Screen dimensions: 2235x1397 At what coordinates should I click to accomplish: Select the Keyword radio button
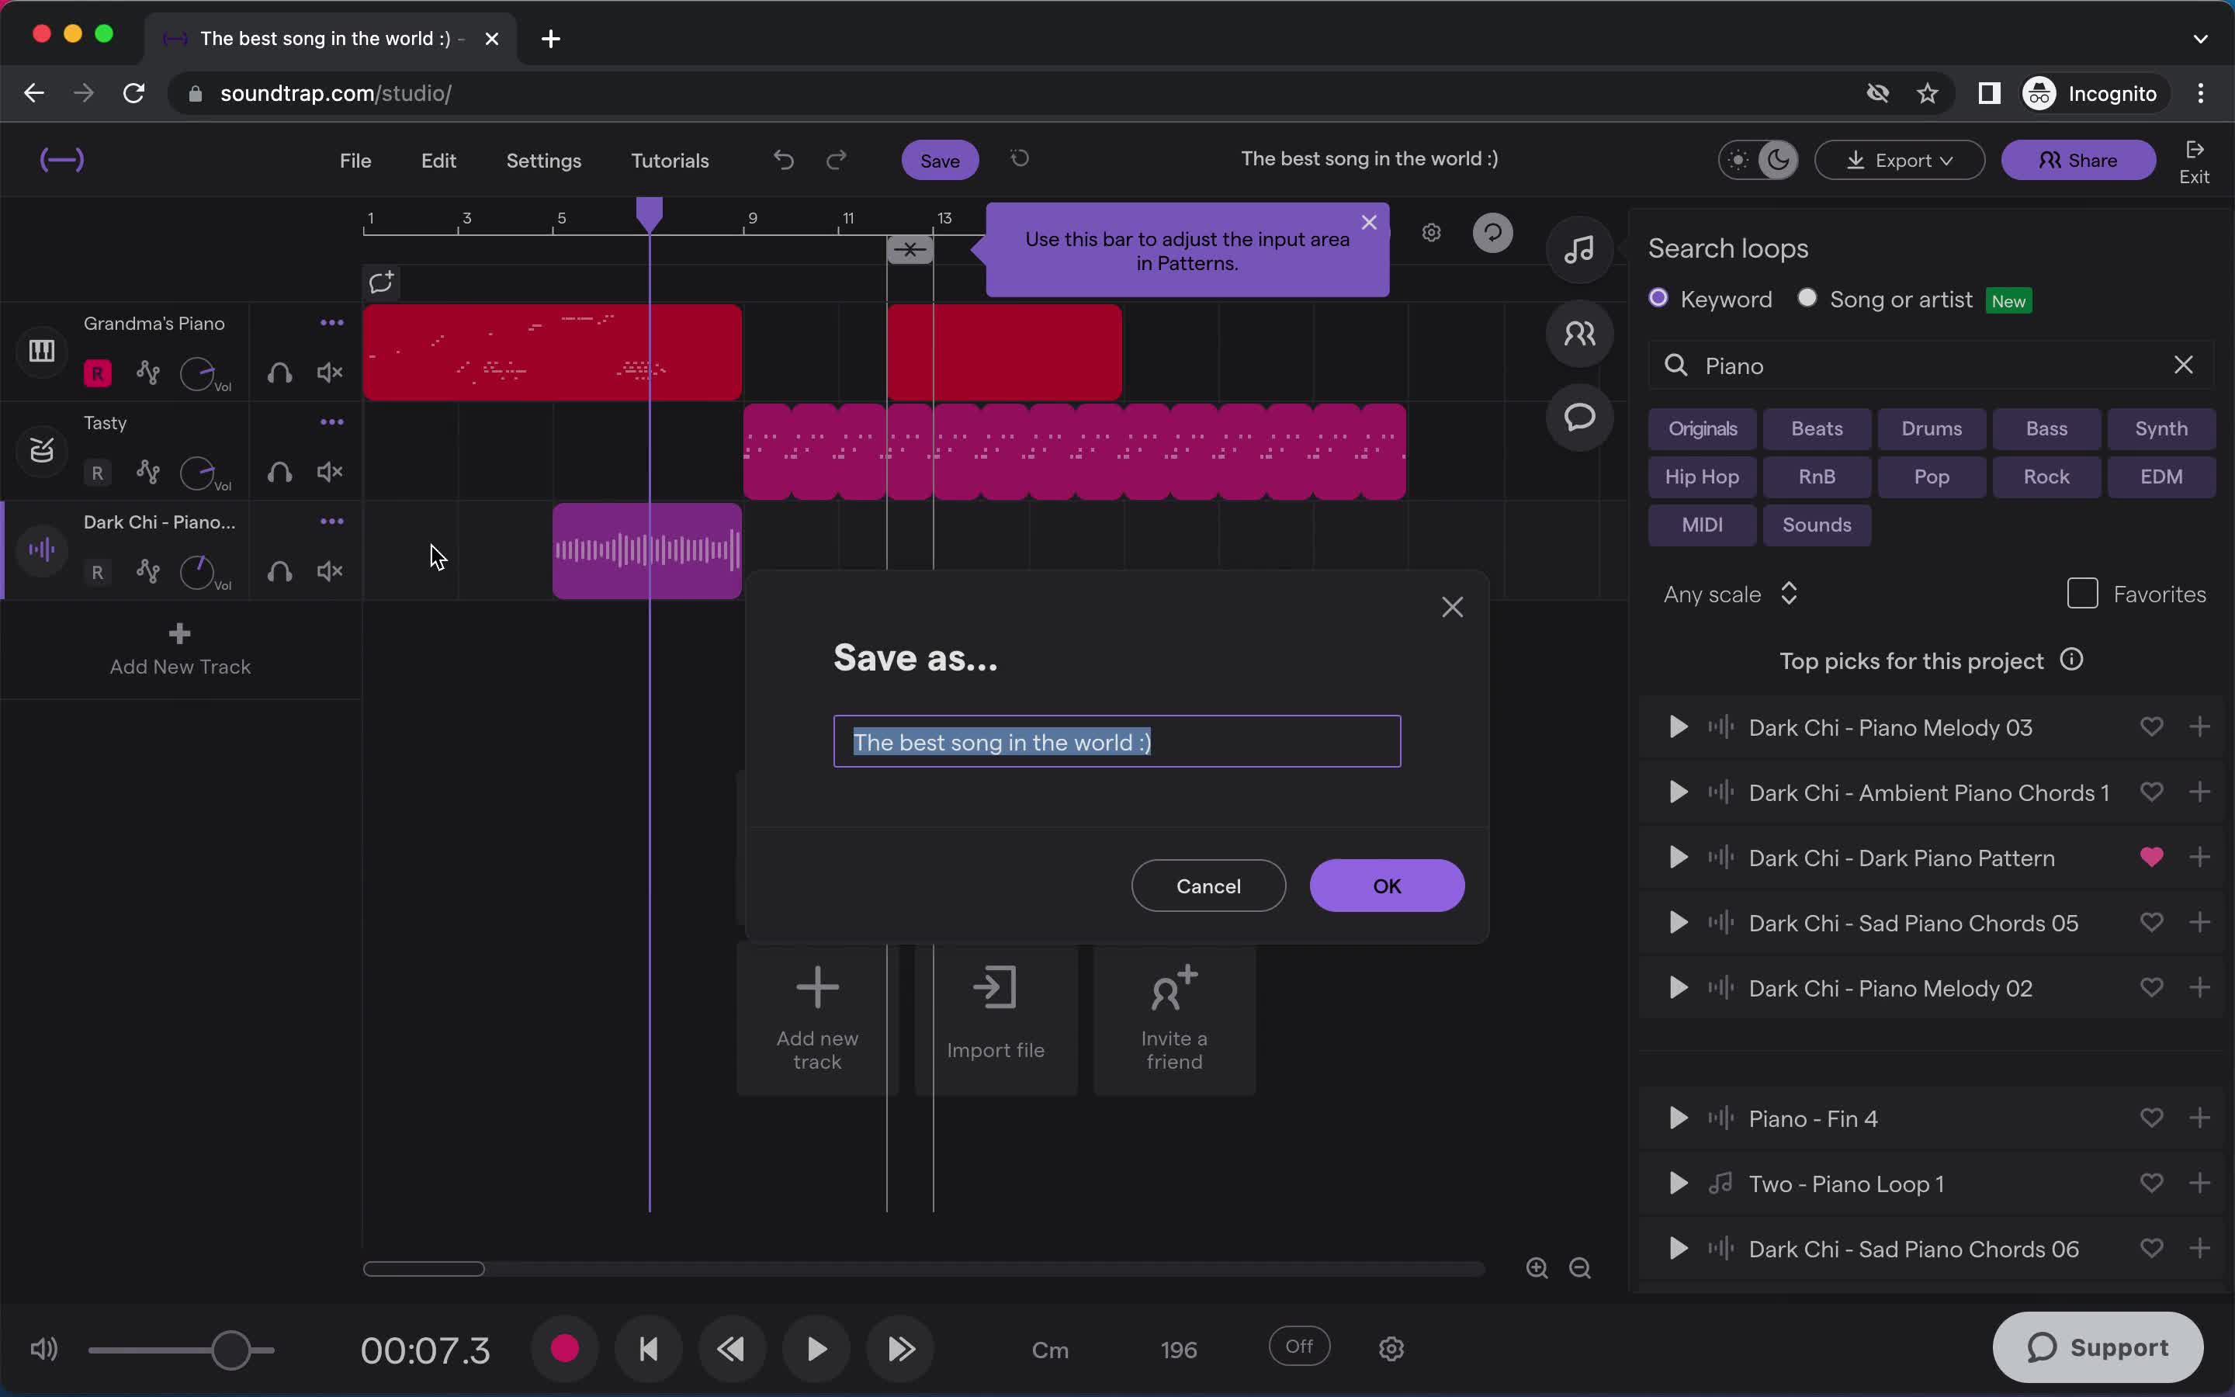[1659, 300]
